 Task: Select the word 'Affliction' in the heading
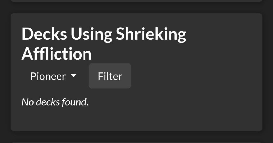tap(57, 54)
